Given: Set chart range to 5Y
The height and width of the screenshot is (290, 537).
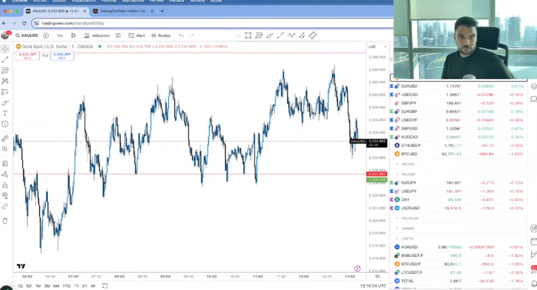Looking at the screenshot, I should point(84,286).
